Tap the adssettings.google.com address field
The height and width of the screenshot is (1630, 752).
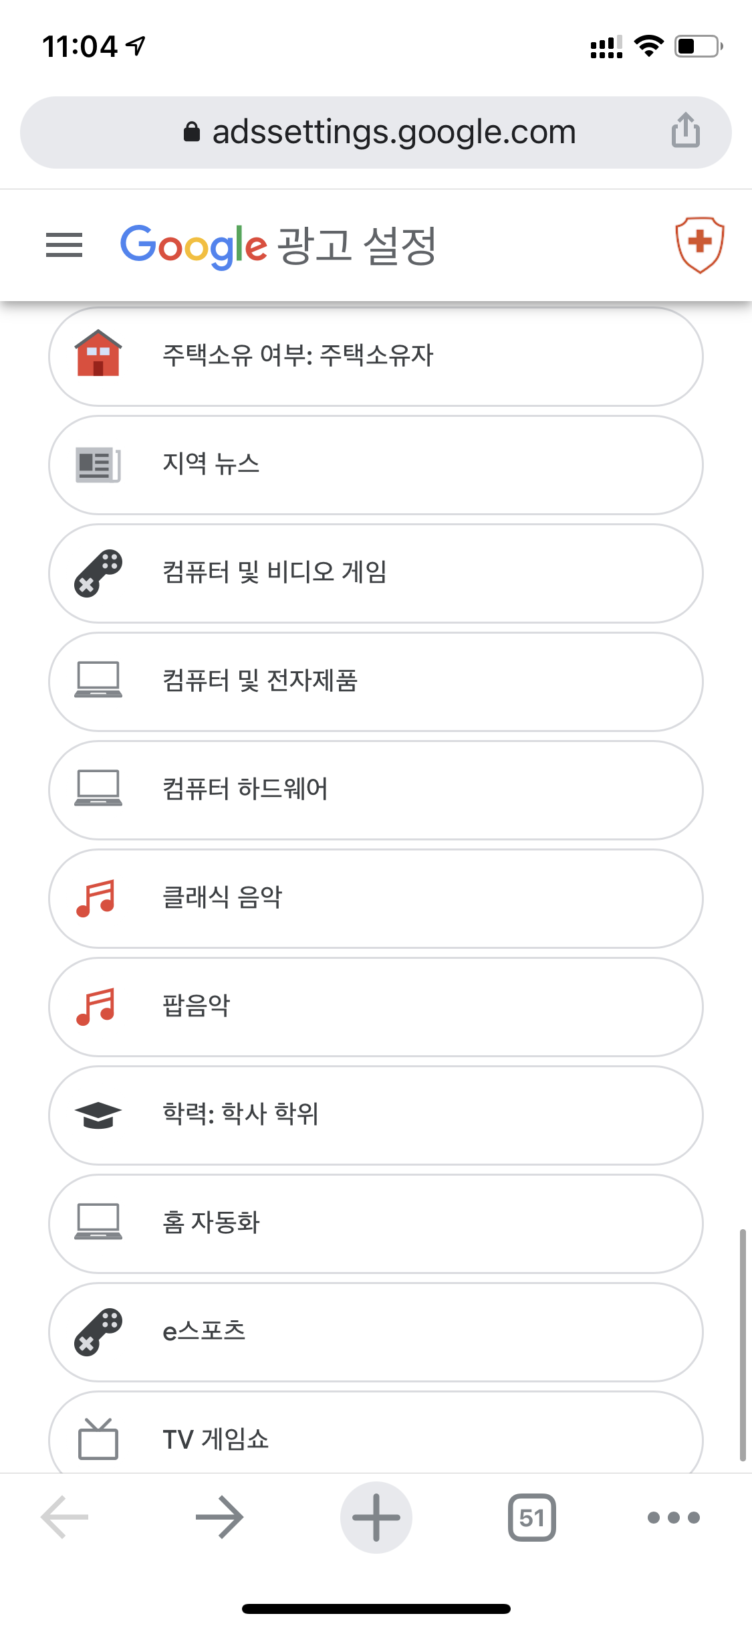(376, 132)
